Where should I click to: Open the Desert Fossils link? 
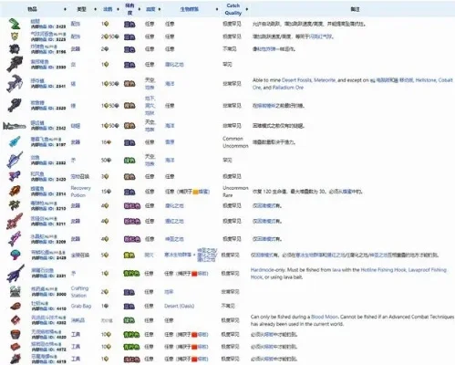[x=296, y=80]
